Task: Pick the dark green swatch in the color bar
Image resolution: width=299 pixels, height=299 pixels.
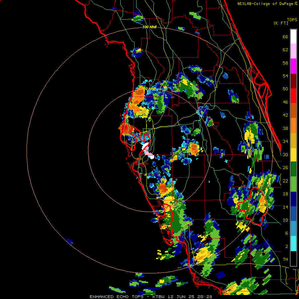Action: pos(293,169)
